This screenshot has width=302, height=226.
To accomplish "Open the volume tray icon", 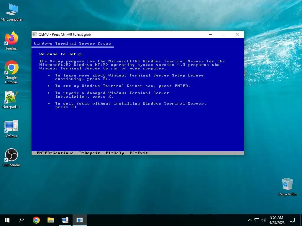I will pos(264,220).
